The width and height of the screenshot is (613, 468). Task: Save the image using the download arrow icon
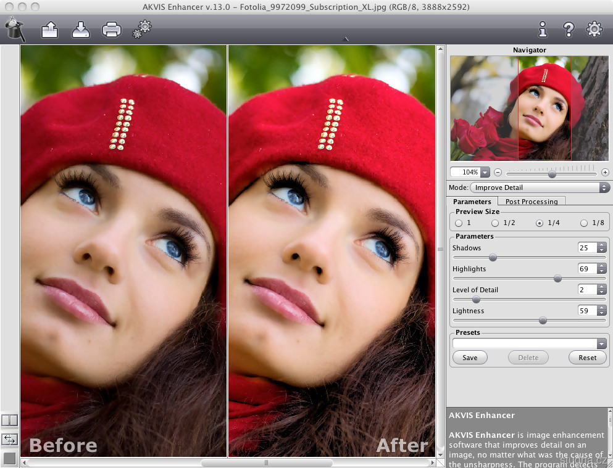[81, 29]
